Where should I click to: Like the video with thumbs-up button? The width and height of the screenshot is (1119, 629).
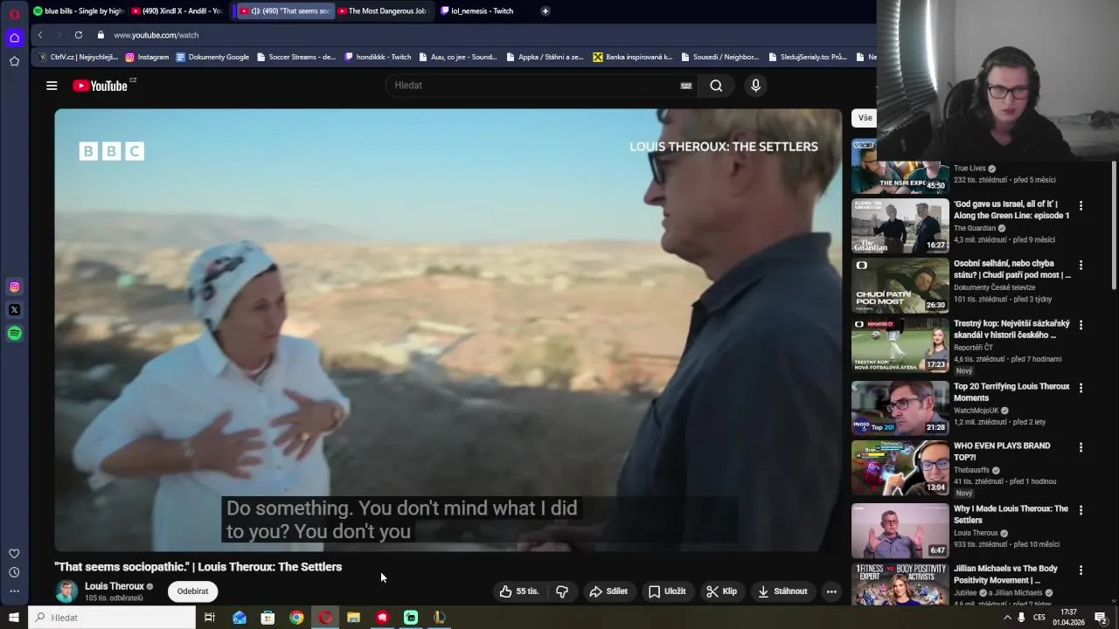click(518, 591)
